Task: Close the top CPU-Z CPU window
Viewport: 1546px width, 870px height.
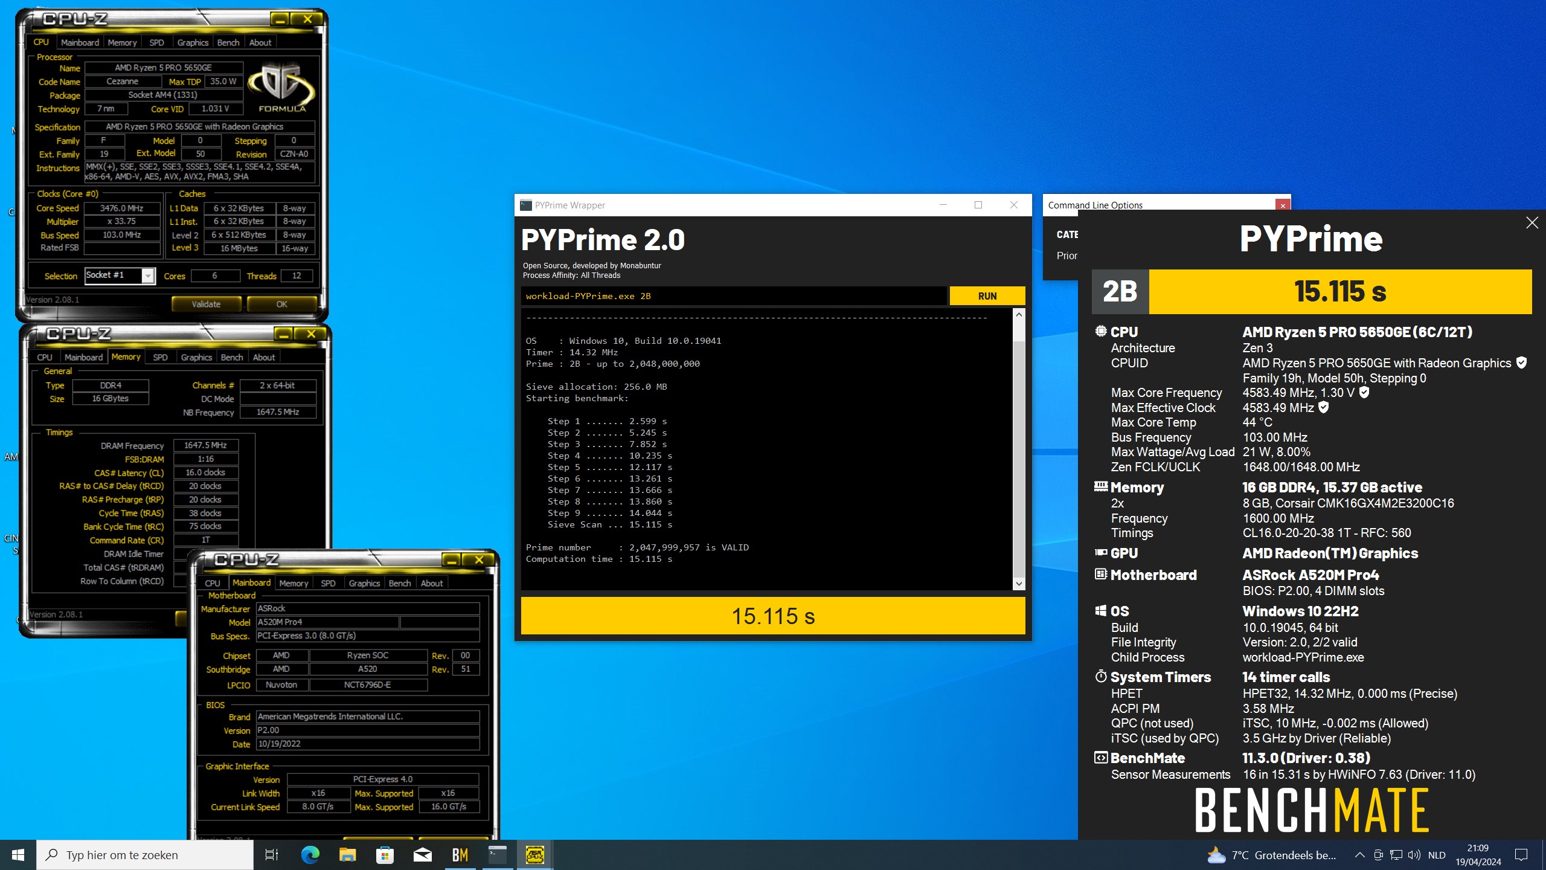Action: [x=307, y=19]
